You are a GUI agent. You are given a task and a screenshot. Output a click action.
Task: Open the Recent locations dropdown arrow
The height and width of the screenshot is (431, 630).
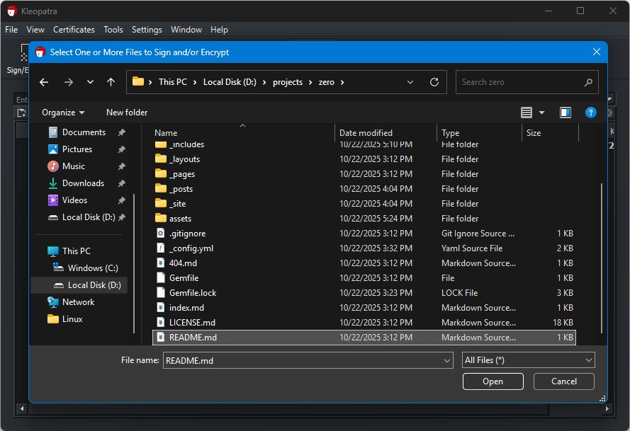[x=90, y=82]
